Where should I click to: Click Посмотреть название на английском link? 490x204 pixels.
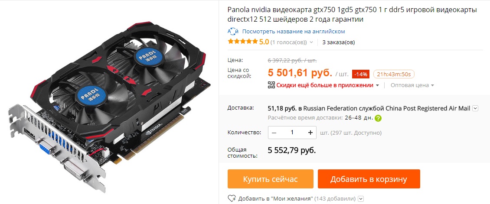(x=294, y=32)
